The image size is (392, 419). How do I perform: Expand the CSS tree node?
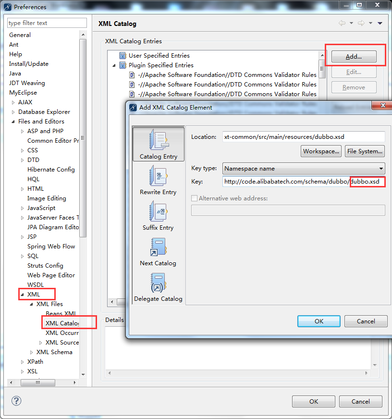23,150
